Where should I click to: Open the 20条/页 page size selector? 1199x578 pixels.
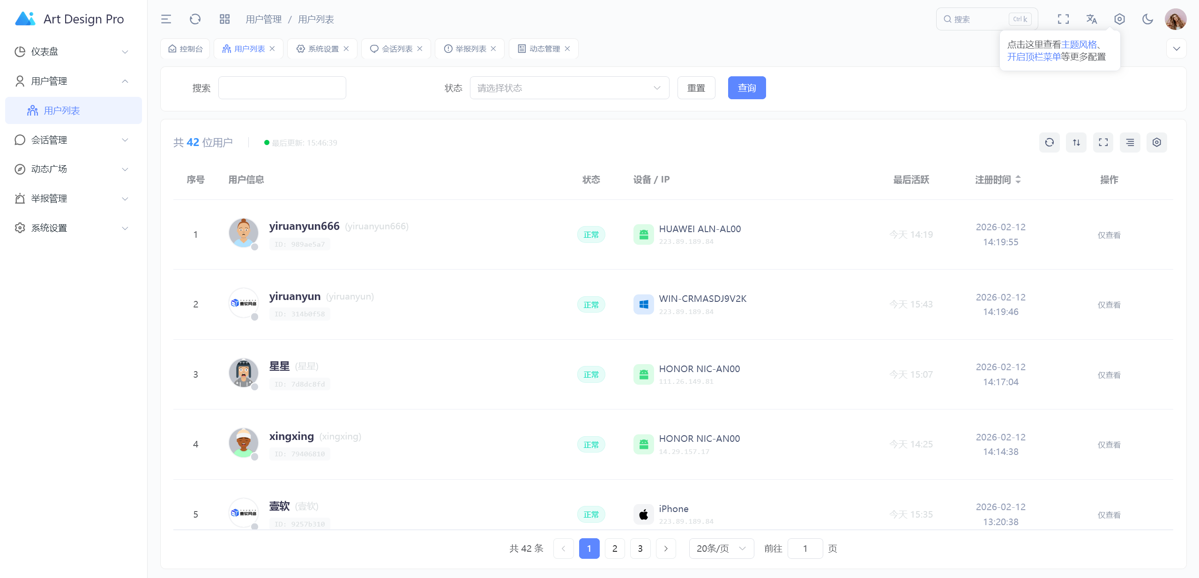coord(721,549)
